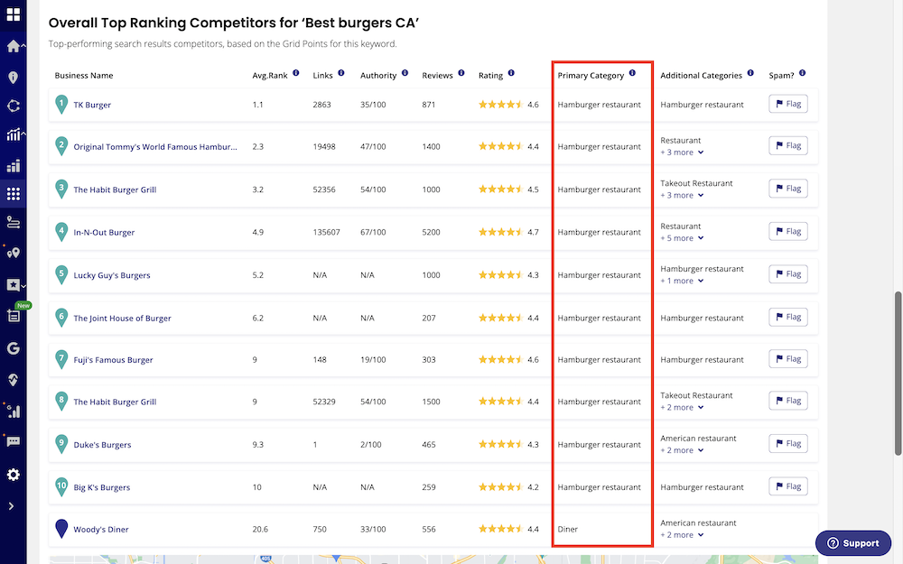Open the recurring scans refresh icon
This screenshot has width=903, height=564.
12,104
